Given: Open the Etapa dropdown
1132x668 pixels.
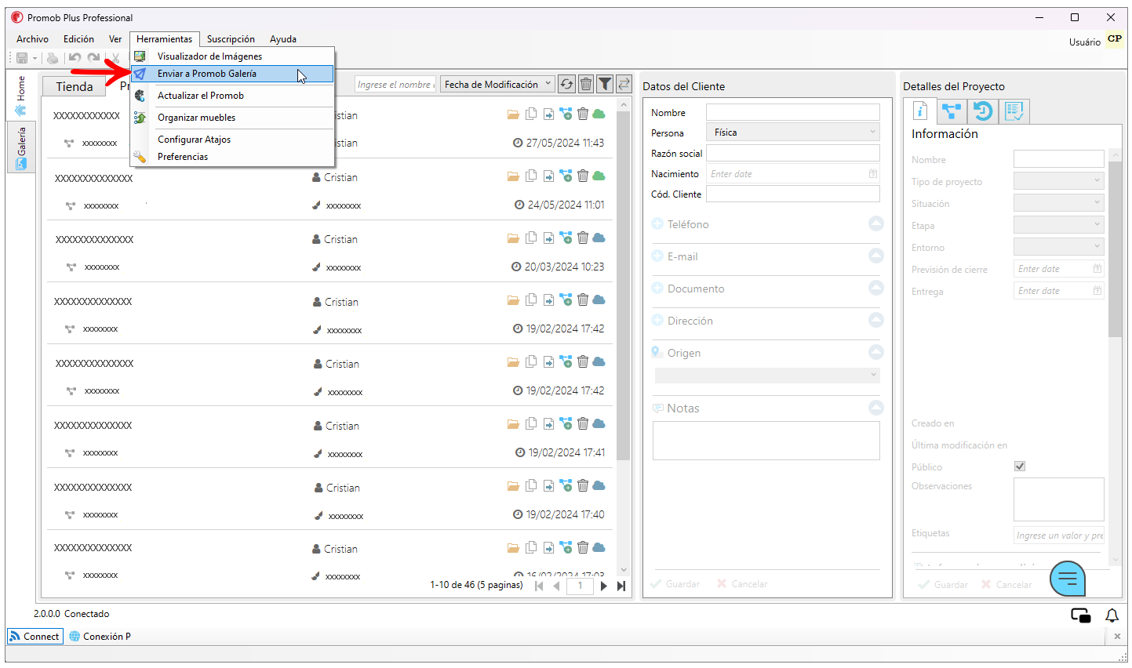Looking at the screenshot, I should 1059,225.
